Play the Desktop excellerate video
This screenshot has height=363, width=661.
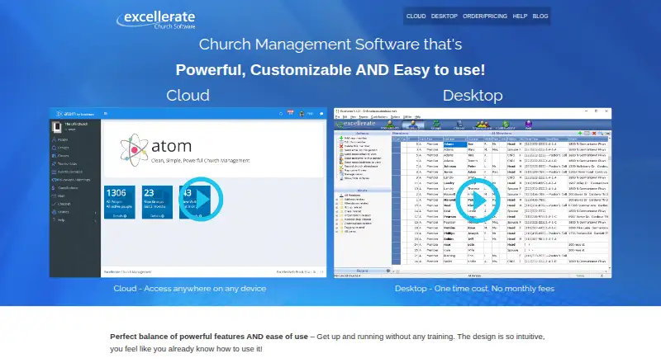478,200
